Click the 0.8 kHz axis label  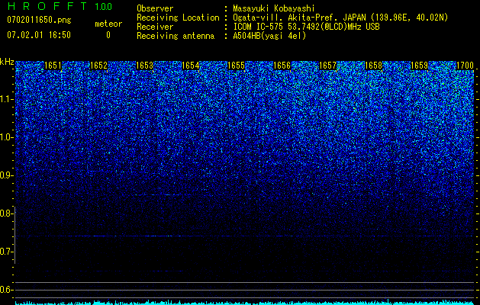click(7, 213)
